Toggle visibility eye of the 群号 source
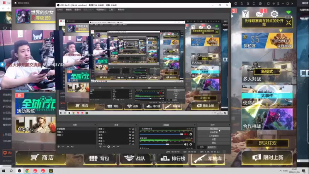The width and height of the screenshot is (309, 174). pos(130,135)
